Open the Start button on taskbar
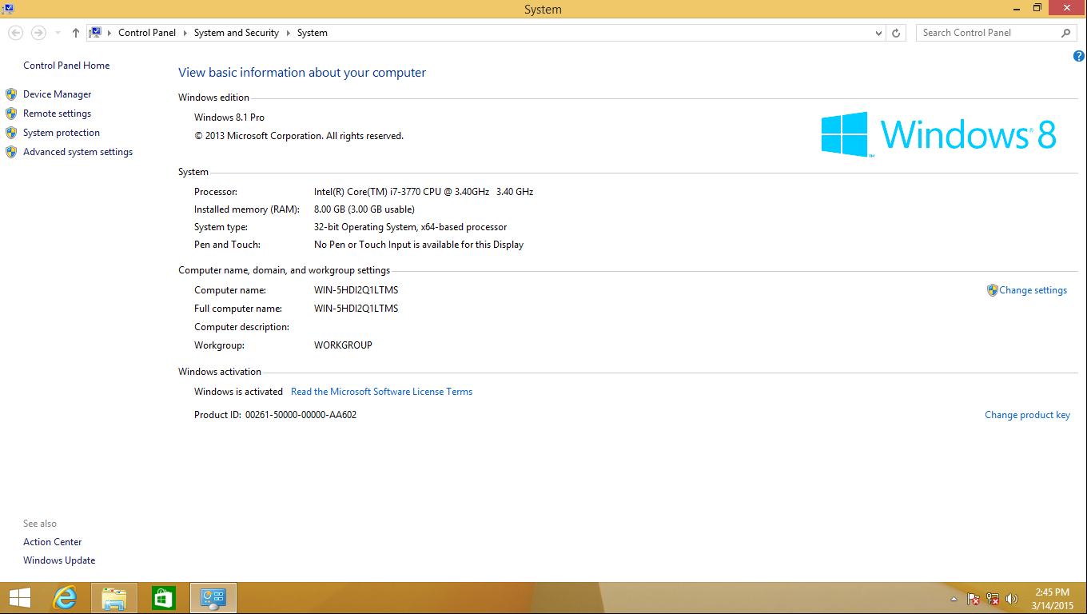1087x614 pixels. pyautogui.click(x=19, y=598)
